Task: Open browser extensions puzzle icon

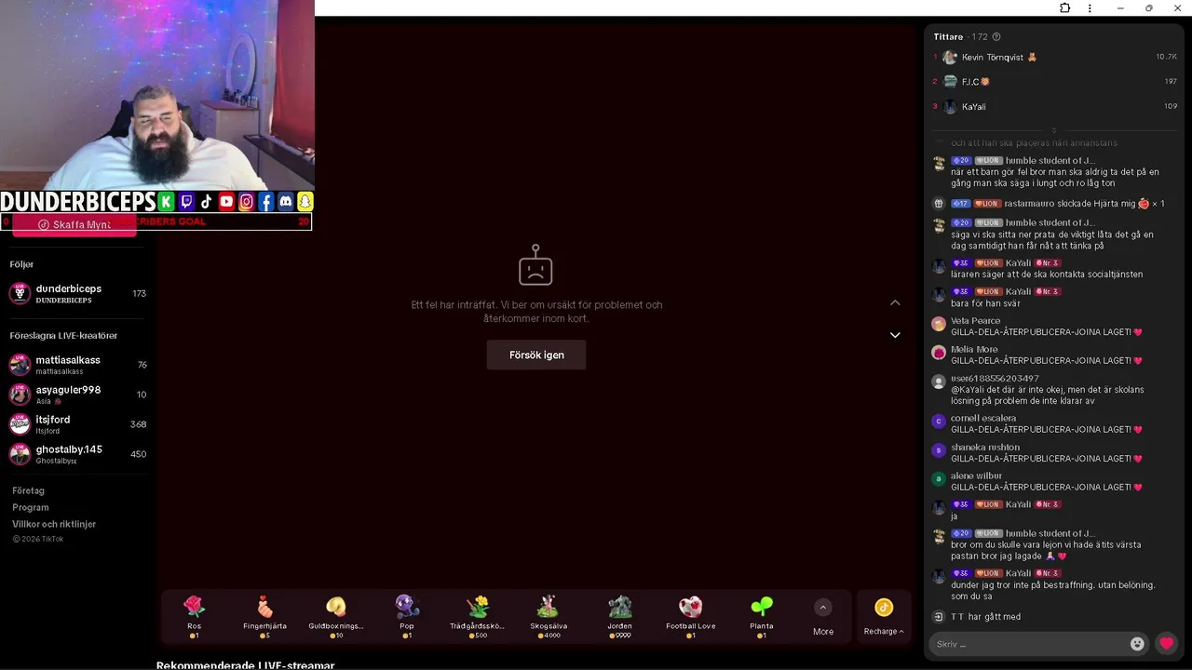Action: pos(1065,8)
